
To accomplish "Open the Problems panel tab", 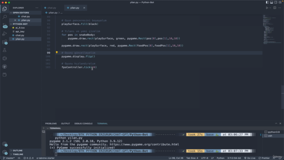I will 51,124.
